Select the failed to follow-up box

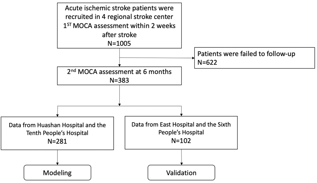(x=254, y=57)
